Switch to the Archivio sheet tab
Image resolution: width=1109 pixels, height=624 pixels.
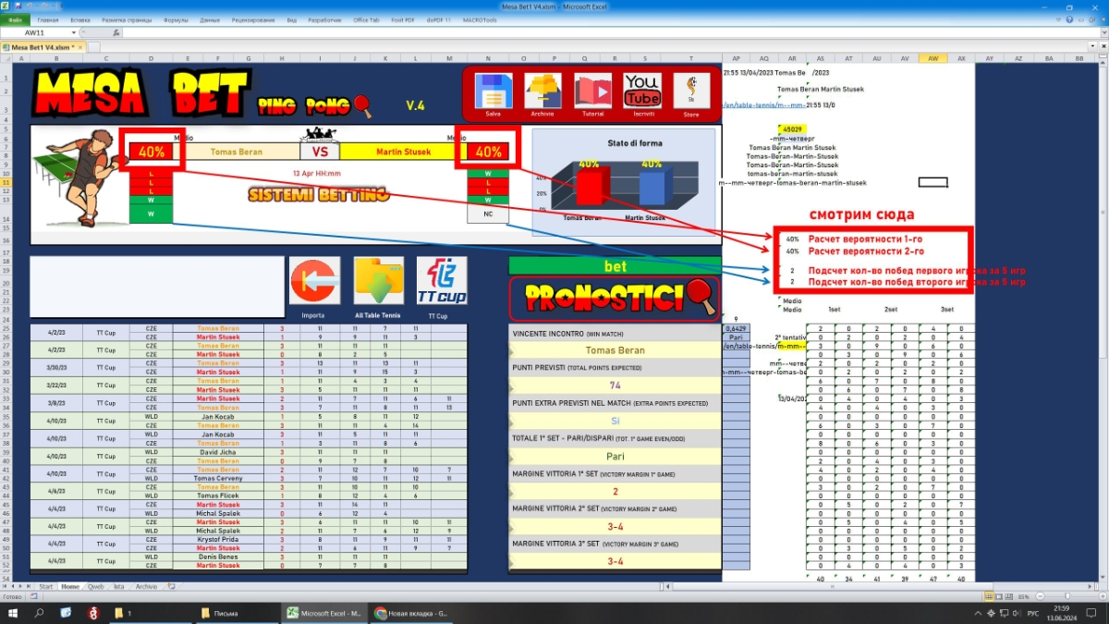coord(147,586)
